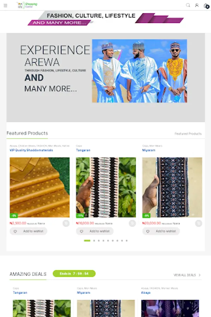Add VIP Quality Shadda materials to cart icon
Viewport: 211px width, 317px height.
[x=66, y=223]
